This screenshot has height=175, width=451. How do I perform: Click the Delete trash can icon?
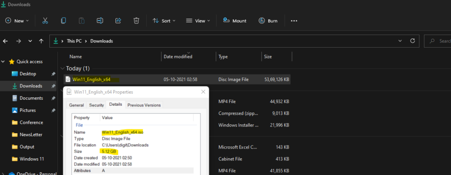(137, 21)
